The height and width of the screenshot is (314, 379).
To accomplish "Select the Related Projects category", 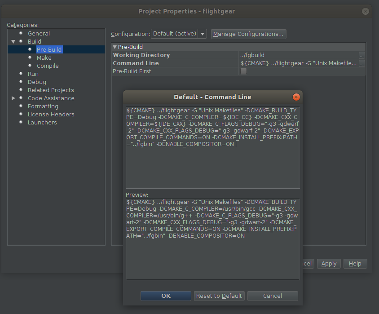I will click(51, 90).
